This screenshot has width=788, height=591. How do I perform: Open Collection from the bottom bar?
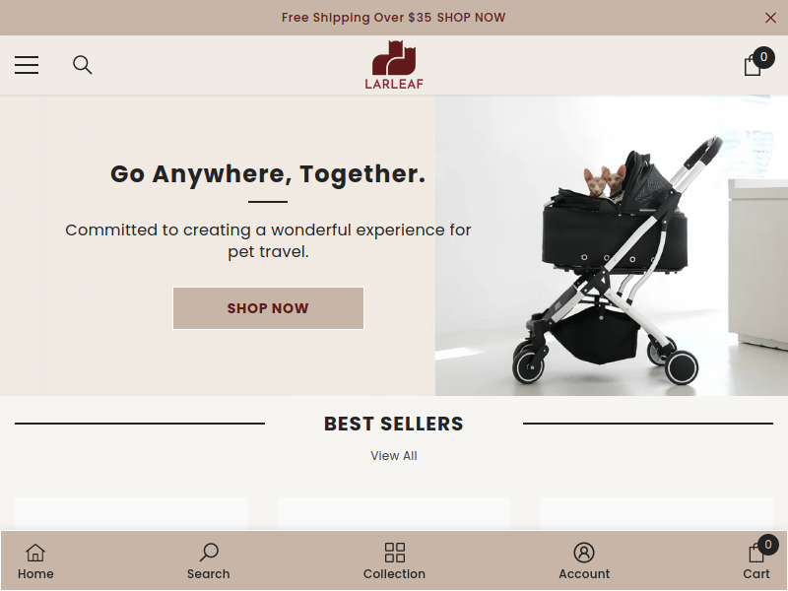tap(395, 561)
